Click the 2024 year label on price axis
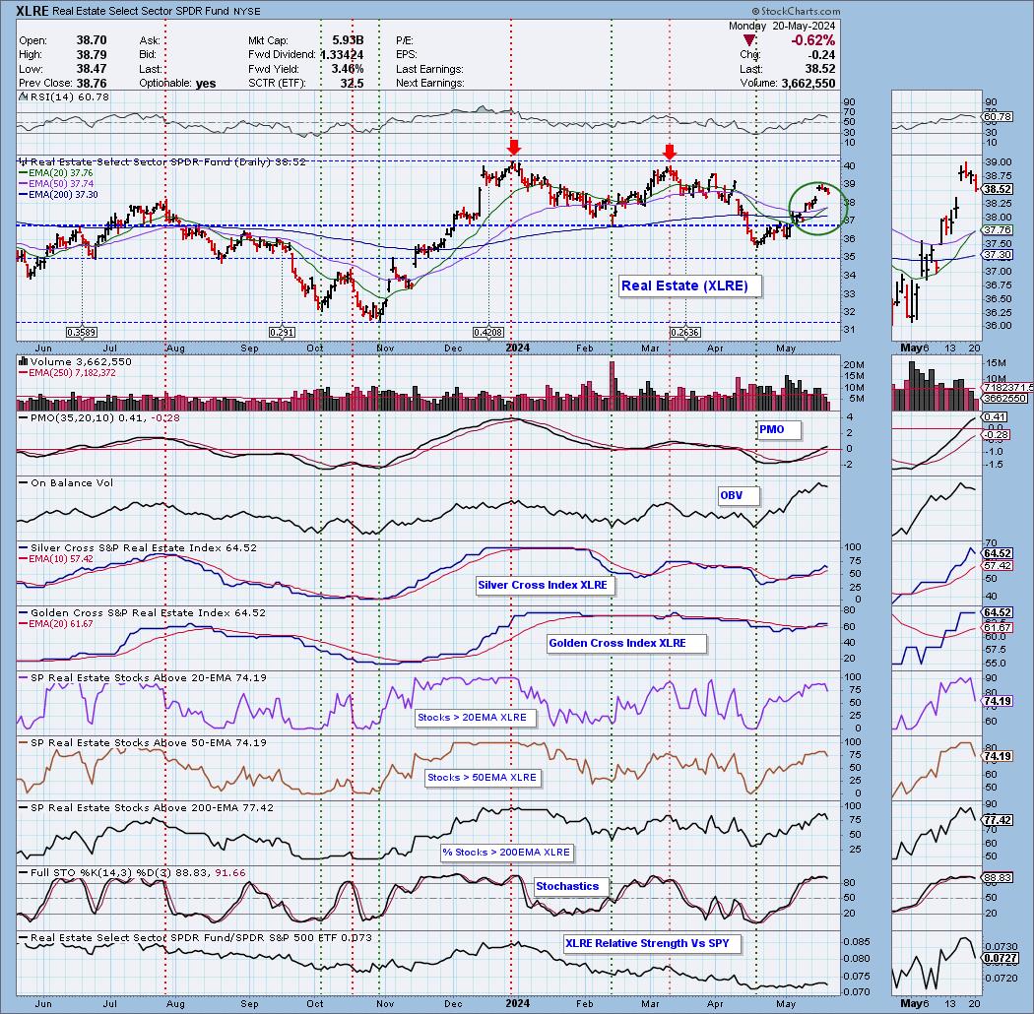1034x1014 pixels. (518, 348)
